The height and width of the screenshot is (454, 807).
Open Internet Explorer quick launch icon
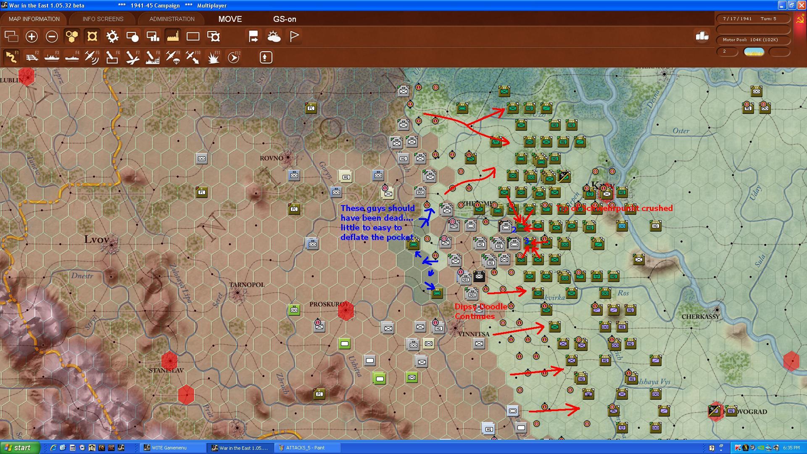pyautogui.click(x=53, y=448)
